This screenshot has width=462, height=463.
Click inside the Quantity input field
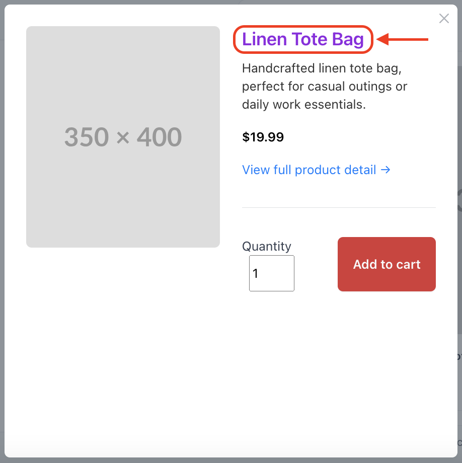click(271, 273)
